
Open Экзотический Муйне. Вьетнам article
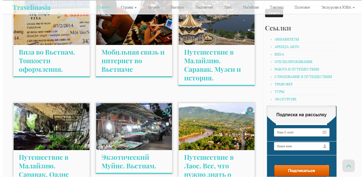tap(129, 162)
